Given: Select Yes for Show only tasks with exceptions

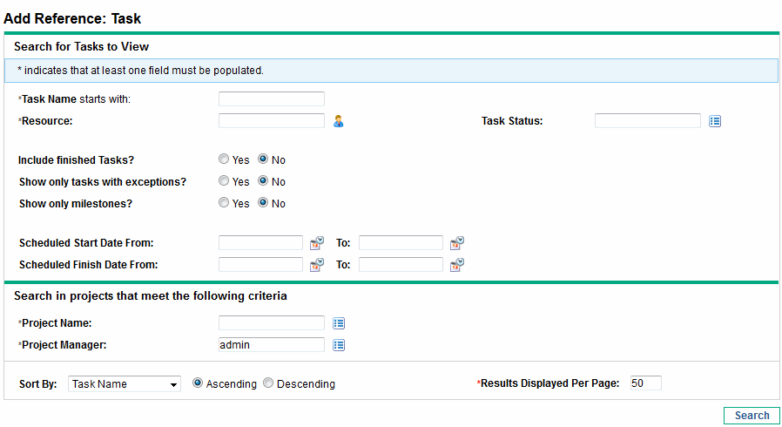Looking at the screenshot, I should pos(224,182).
